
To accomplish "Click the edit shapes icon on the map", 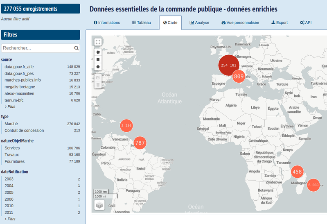I will point(98,77).
